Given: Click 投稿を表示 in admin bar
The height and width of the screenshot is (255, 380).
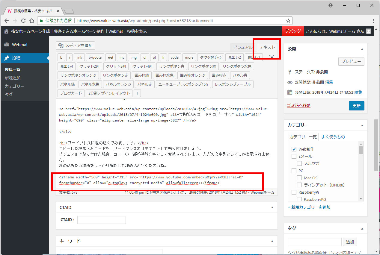Looking at the screenshot, I should click(x=137, y=31).
